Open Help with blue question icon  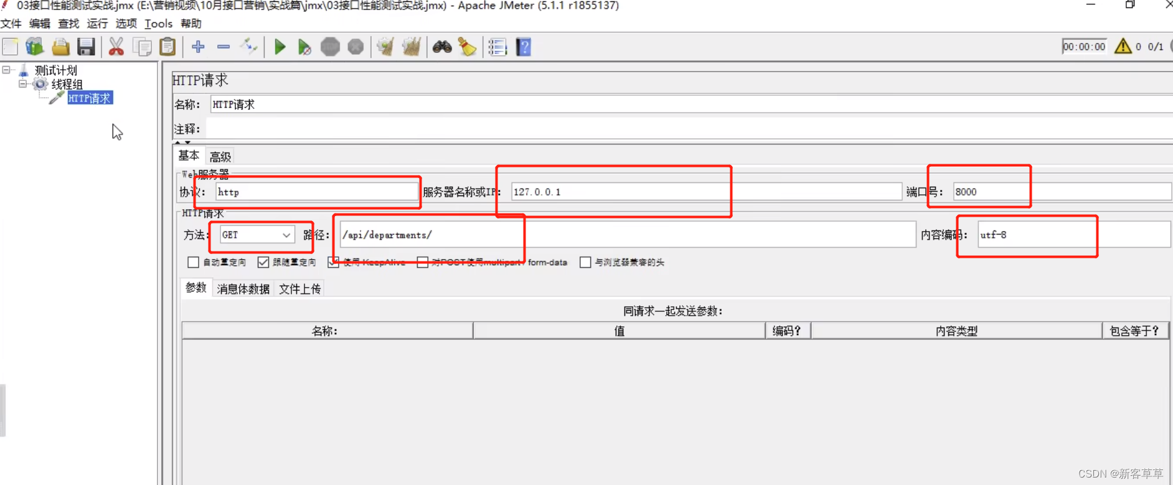coord(524,47)
